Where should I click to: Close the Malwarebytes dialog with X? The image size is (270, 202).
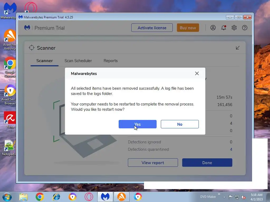(197, 74)
